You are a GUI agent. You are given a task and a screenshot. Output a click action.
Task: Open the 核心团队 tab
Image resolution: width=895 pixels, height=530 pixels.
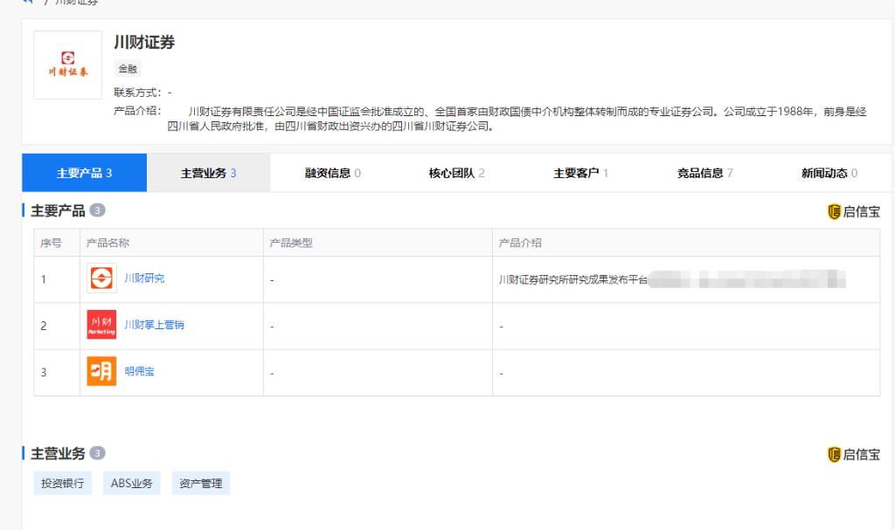pos(456,173)
